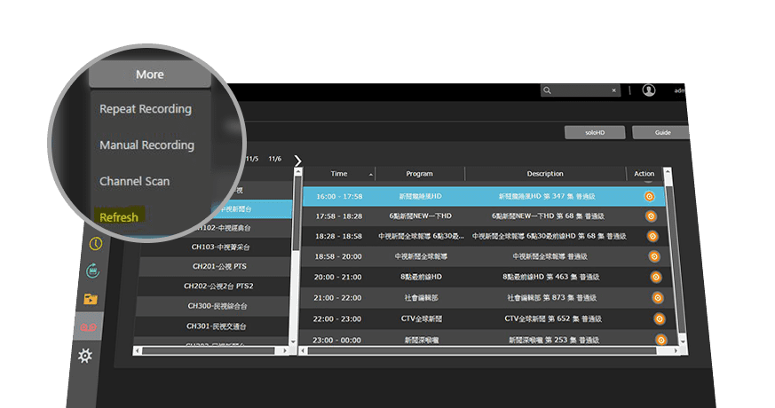The width and height of the screenshot is (775, 408).
Task: Open settings gear in left sidebar
Action: click(x=85, y=356)
